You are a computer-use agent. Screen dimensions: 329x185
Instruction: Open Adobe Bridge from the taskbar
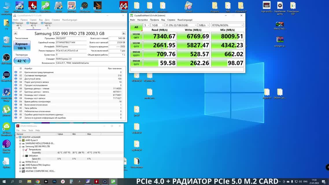[46, 182]
